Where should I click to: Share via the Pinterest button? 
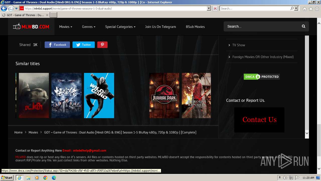point(102,45)
